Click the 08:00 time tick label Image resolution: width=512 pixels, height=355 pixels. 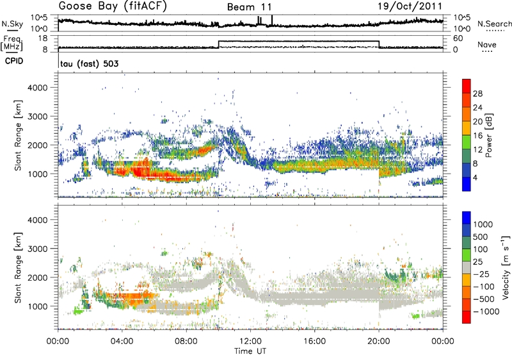pos(186,342)
